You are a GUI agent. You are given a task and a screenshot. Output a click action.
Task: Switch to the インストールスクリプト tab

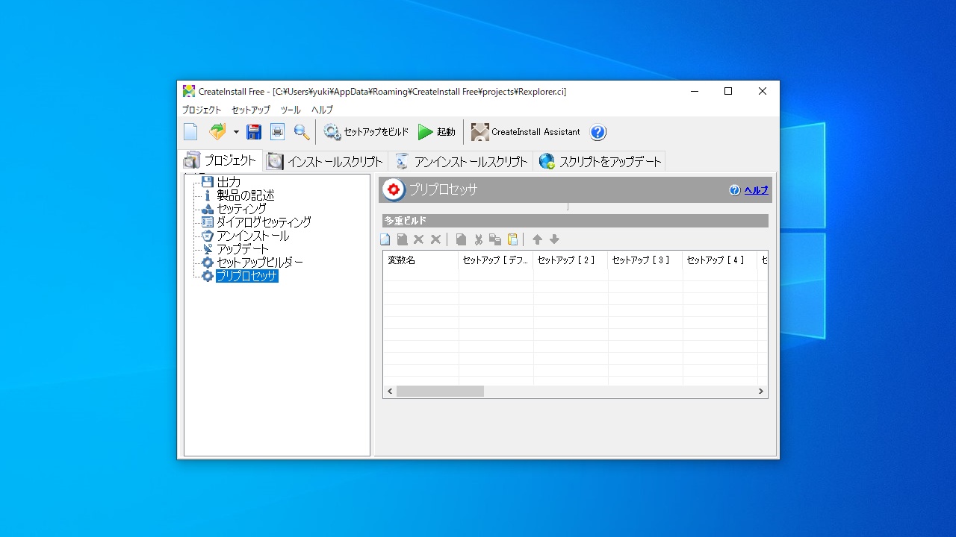325,161
